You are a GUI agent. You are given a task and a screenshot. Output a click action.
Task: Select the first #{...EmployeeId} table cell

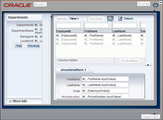click(70, 35)
